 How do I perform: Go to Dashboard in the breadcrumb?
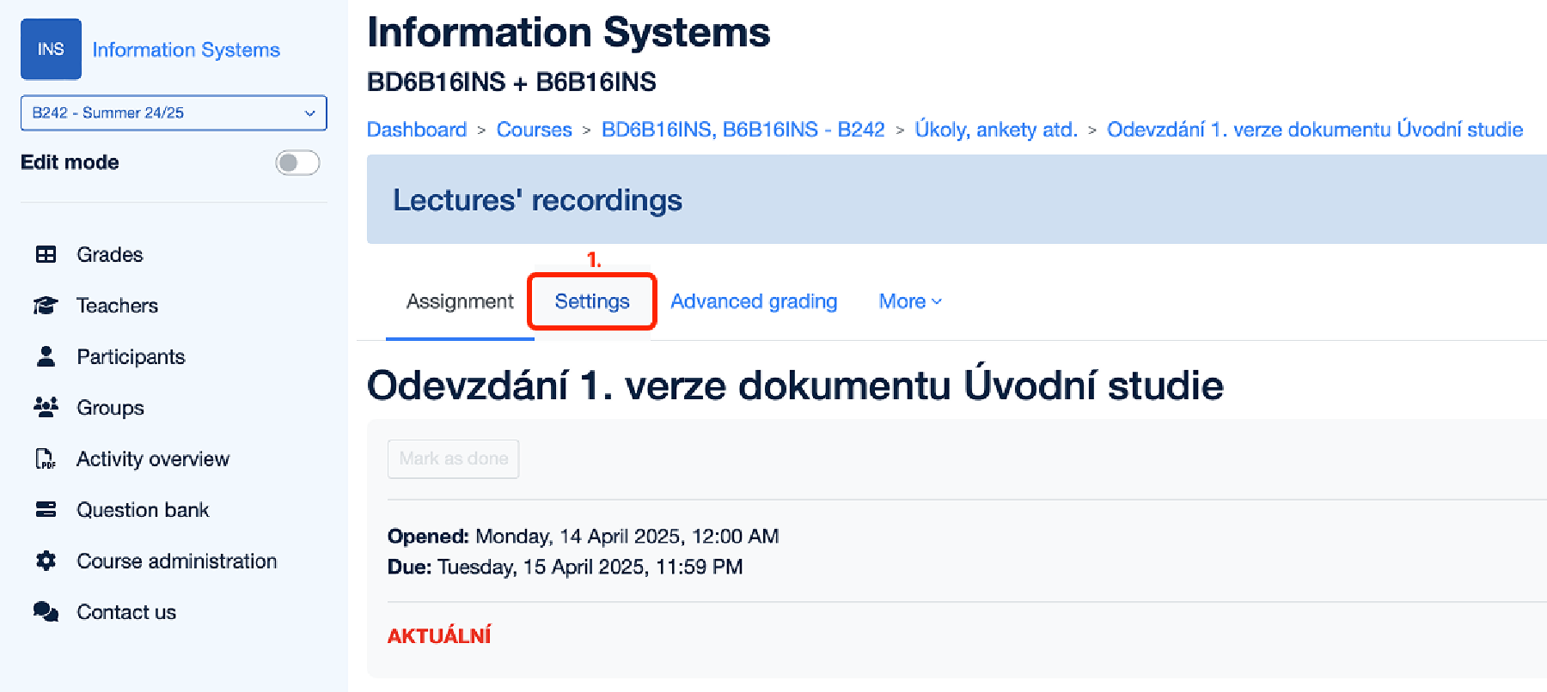pyautogui.click(x=417, y=130)
